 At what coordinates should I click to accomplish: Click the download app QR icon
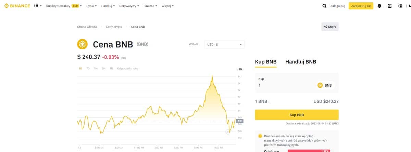tap(390, 6)
